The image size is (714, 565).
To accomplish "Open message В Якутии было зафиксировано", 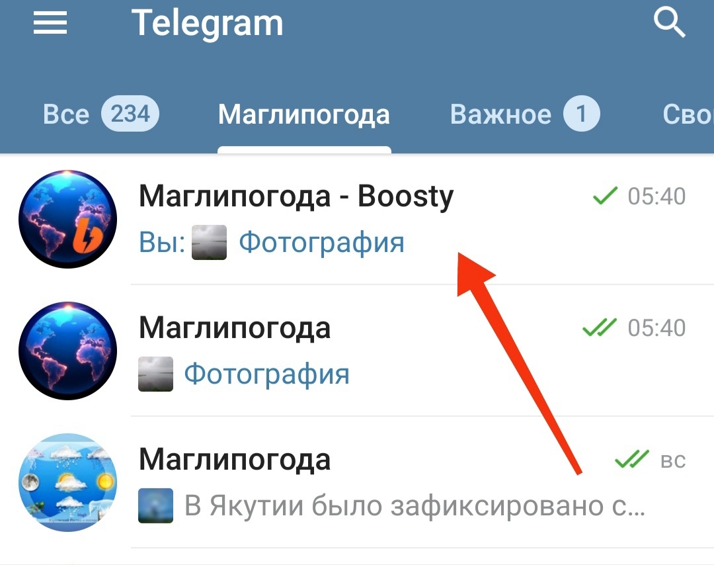I will click(357, 482).
